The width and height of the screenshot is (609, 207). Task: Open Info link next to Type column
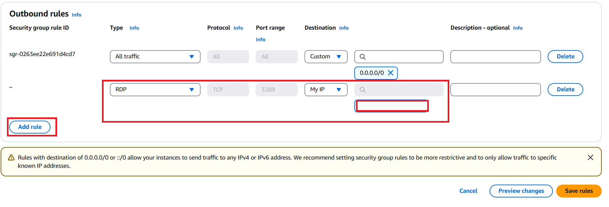coord(134,28)
